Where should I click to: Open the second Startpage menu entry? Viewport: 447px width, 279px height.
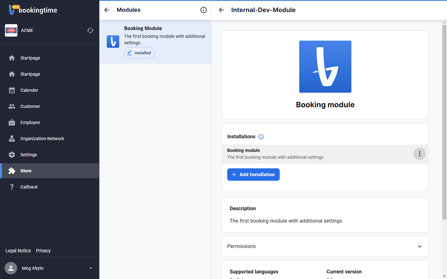point(50,74)
